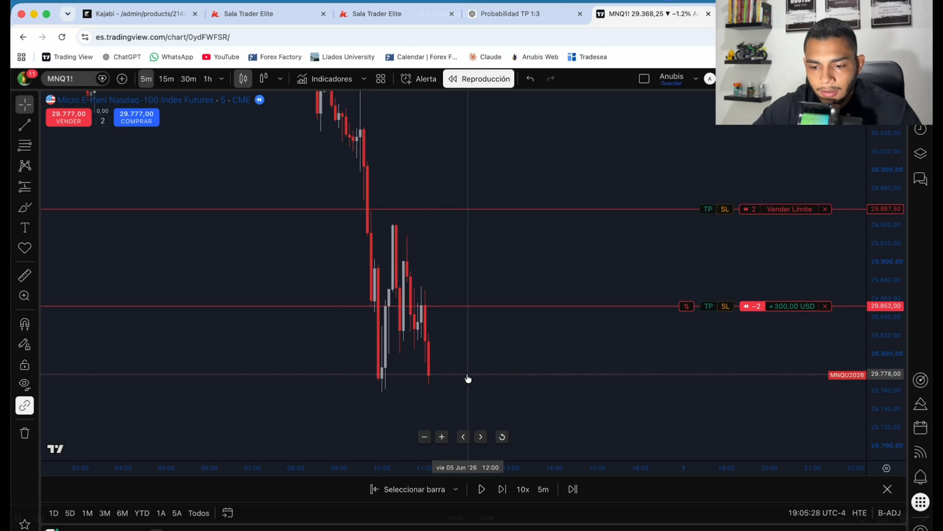Click the highlighted link drawings icon in left toolbar
Screen dimensions: 943x531
click(25, 406)
